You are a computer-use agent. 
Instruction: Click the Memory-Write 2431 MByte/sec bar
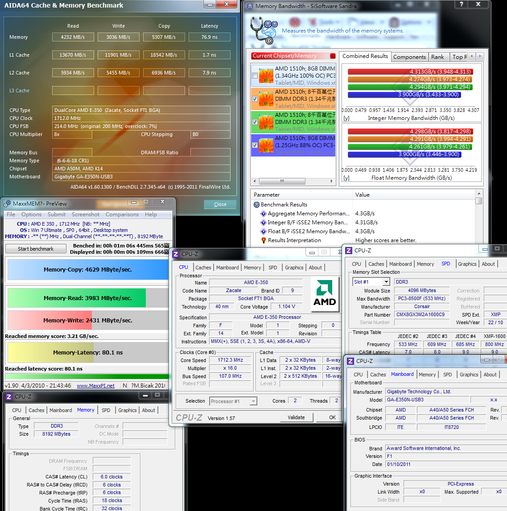pos(88,320)
